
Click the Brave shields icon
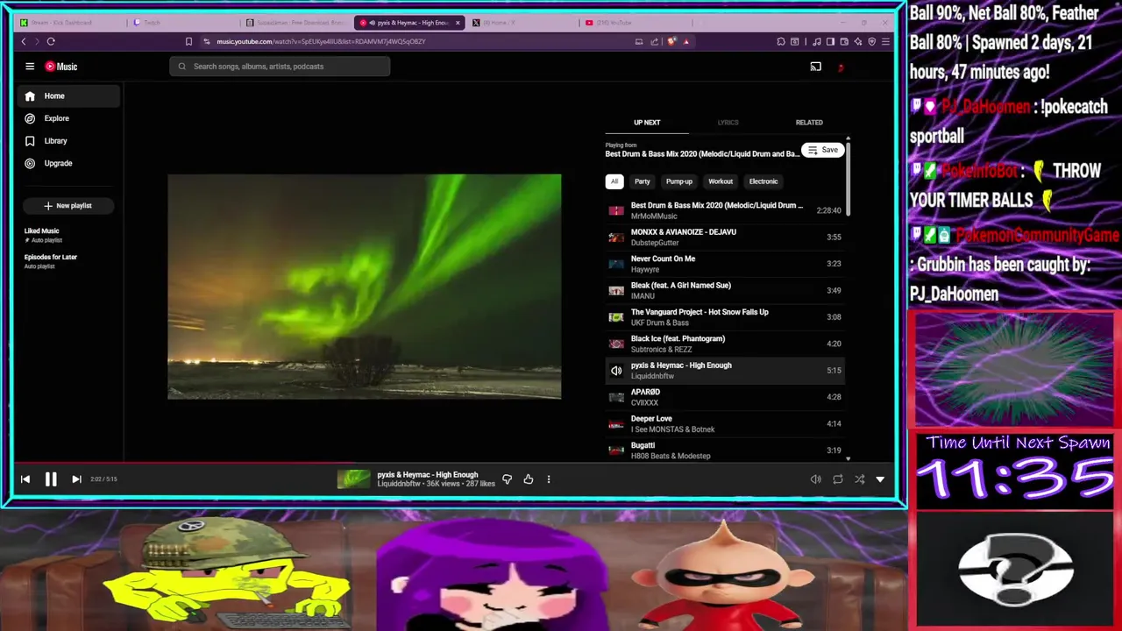click(671, 41)
